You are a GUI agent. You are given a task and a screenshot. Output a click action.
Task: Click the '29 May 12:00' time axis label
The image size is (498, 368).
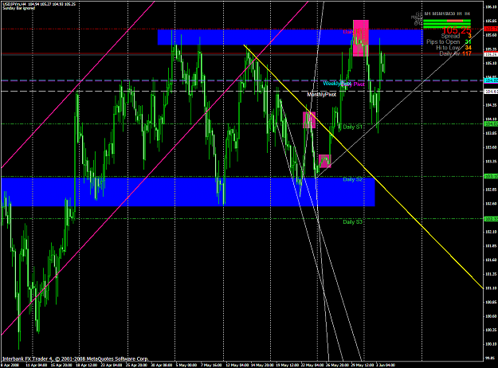click(x=363, y=365)
